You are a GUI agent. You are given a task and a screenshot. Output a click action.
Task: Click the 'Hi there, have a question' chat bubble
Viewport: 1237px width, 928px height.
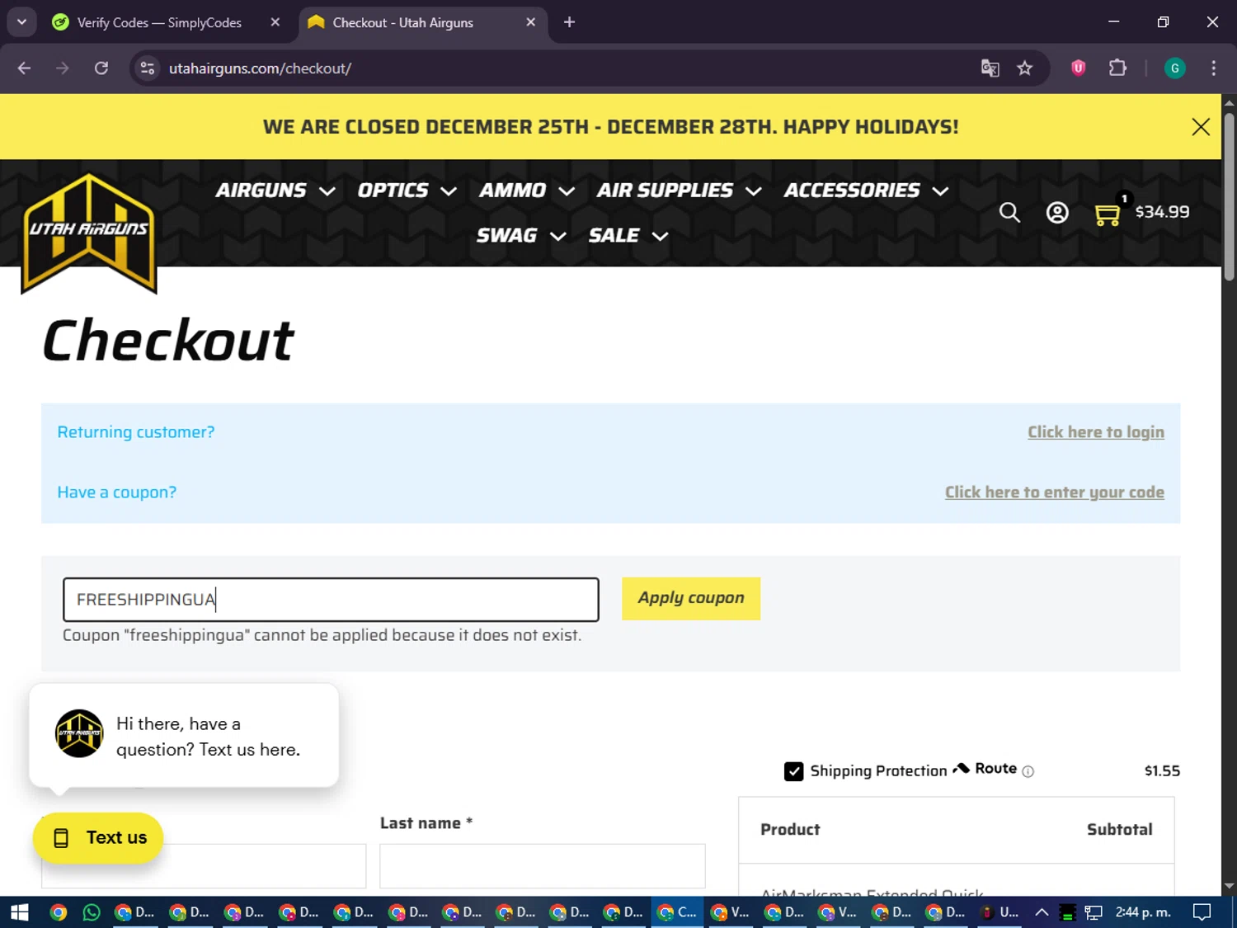[x=184, y=736]
